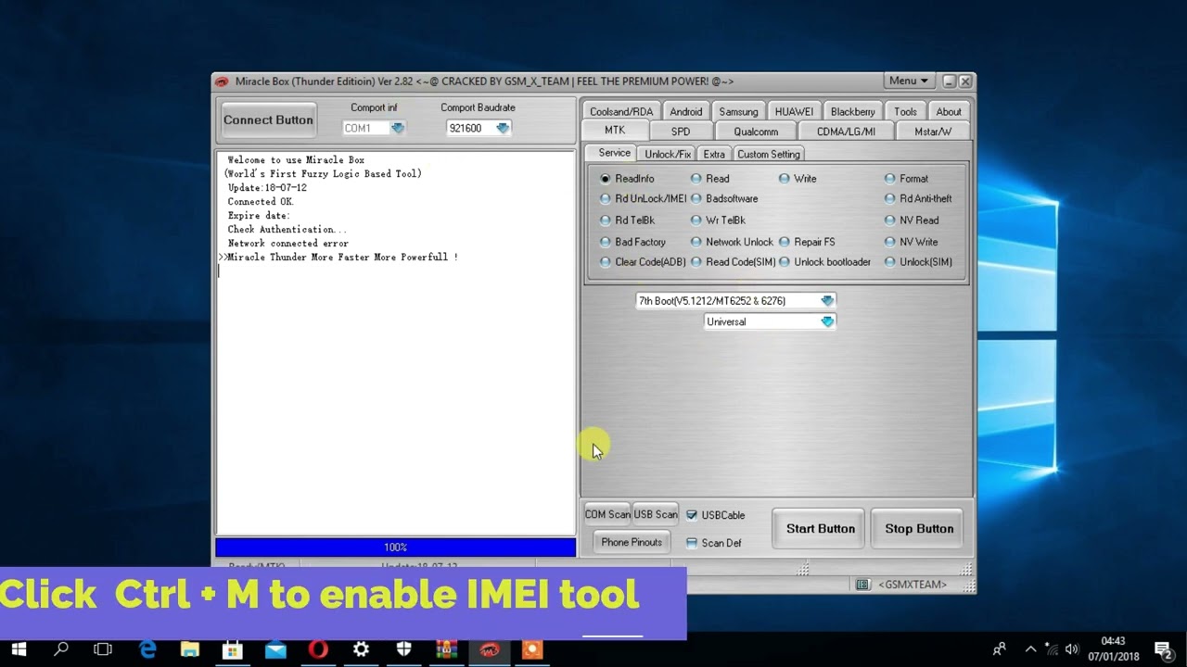This screenshot has width=1187, height=667.
Task: Open the Qualcomm tab
Action: pos(756,132)
